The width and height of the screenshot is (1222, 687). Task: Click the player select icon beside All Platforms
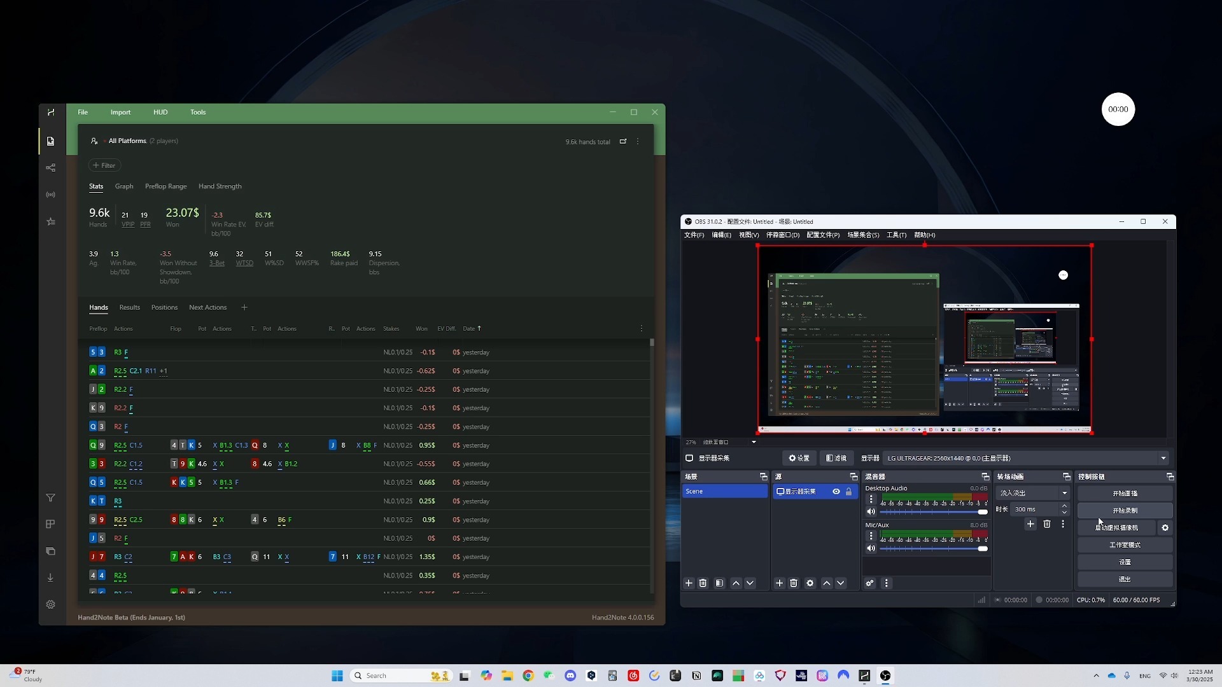(94, 141)
